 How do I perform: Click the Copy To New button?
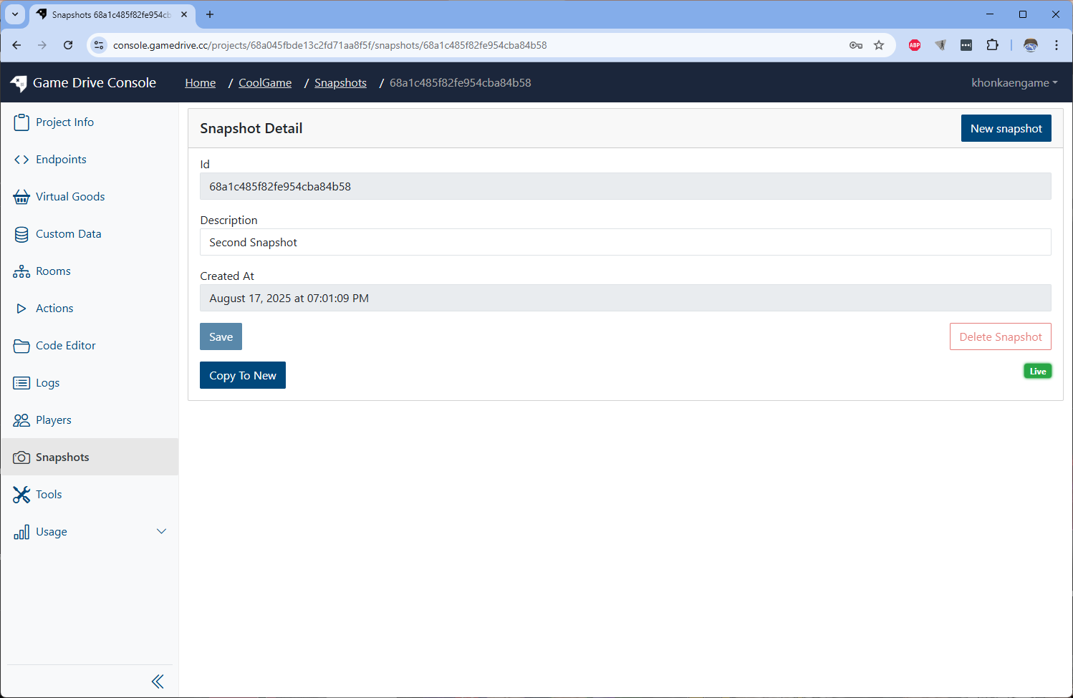(242, 376)
